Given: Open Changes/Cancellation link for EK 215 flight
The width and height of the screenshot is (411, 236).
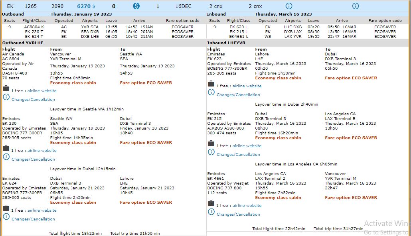Looking at the screenshot, I should click(238, 155).
